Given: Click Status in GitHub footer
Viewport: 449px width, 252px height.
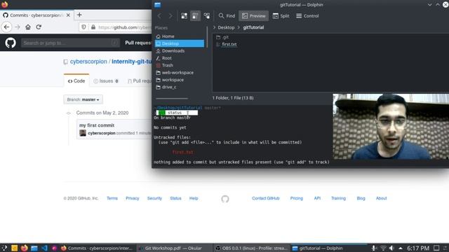Looking at the screenshot, I should pyautogui.click(x=175, y=198).
